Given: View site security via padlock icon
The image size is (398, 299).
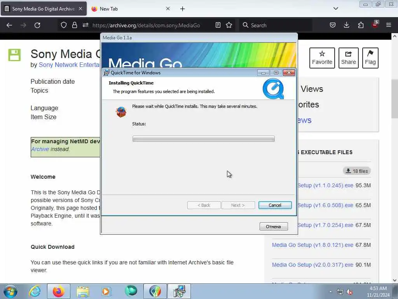Looking at the screenshot, I should 74,25.
